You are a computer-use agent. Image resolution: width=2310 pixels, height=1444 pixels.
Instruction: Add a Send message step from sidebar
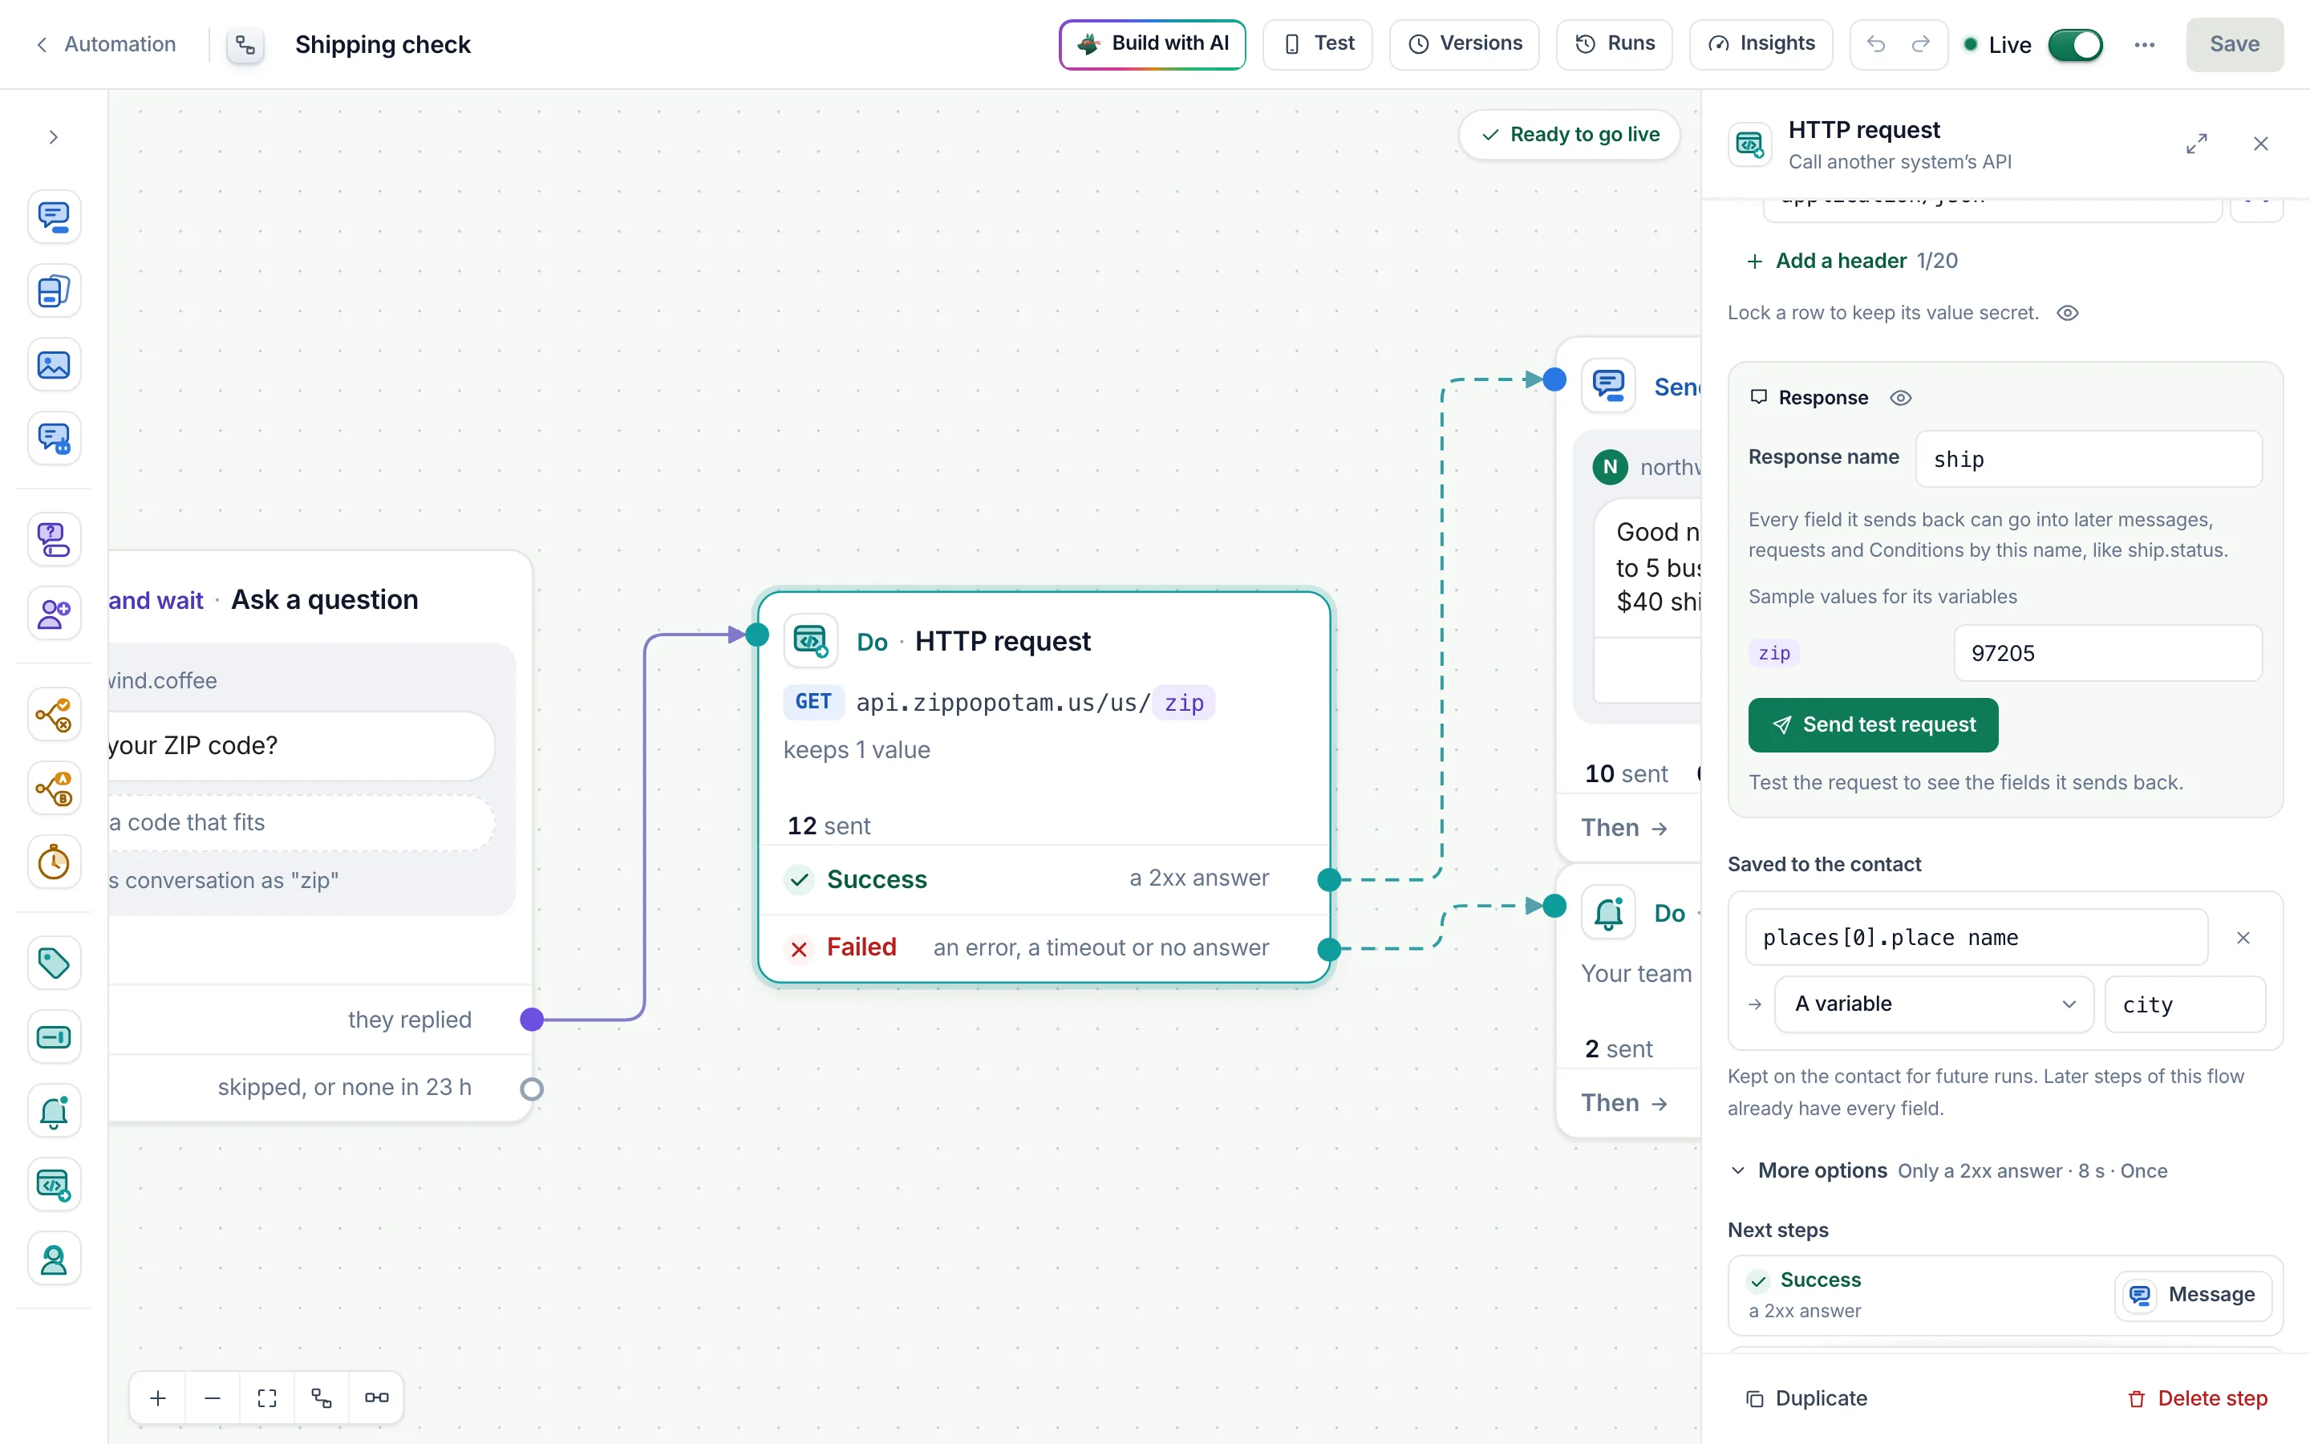click(54, 217)
